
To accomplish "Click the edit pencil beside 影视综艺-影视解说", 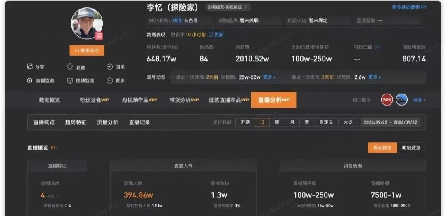I will [x=246, y=7].
